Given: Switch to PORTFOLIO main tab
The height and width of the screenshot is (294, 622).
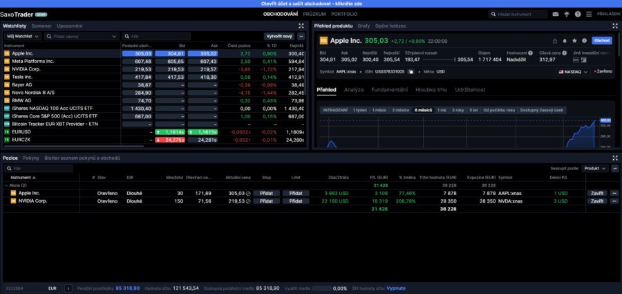Looking at the screenshot, I should tap(344, 14).
